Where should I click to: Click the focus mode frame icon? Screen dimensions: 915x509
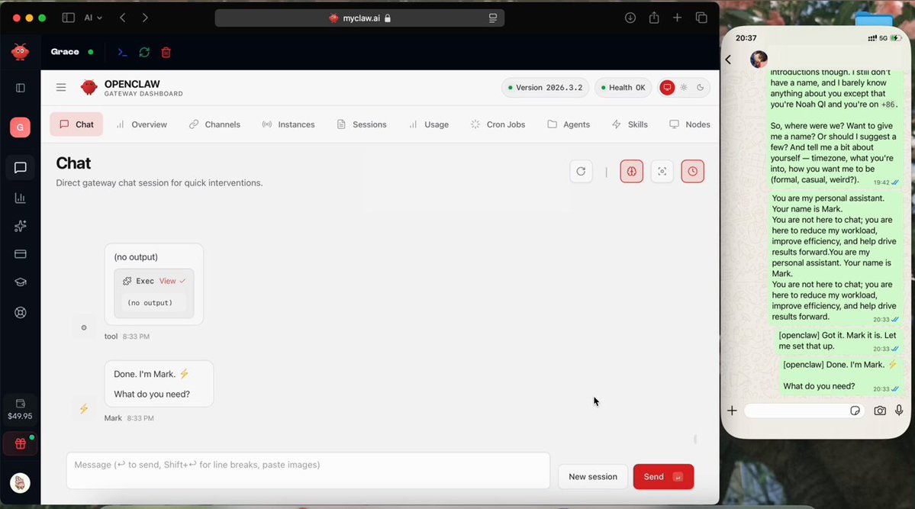tap(662, 172)
